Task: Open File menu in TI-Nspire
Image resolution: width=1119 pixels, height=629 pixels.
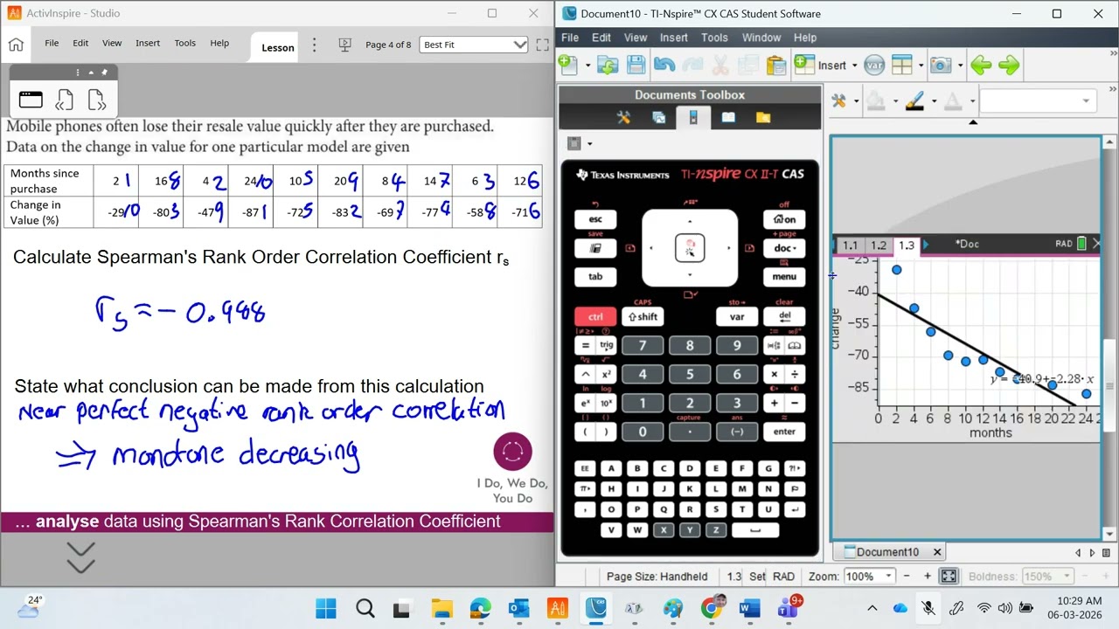Action: [570, 38]
